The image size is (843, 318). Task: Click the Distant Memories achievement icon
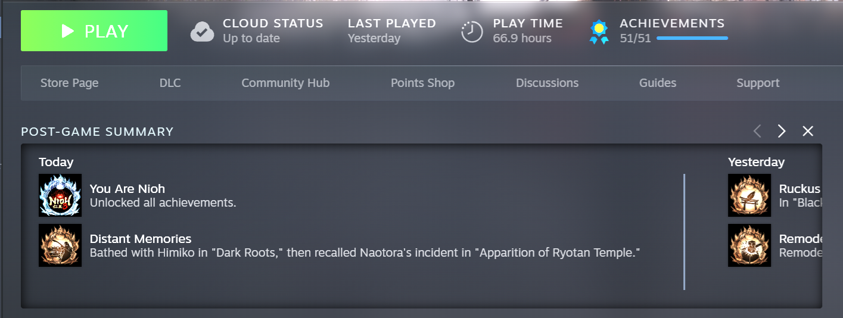(x=60, y=245)
